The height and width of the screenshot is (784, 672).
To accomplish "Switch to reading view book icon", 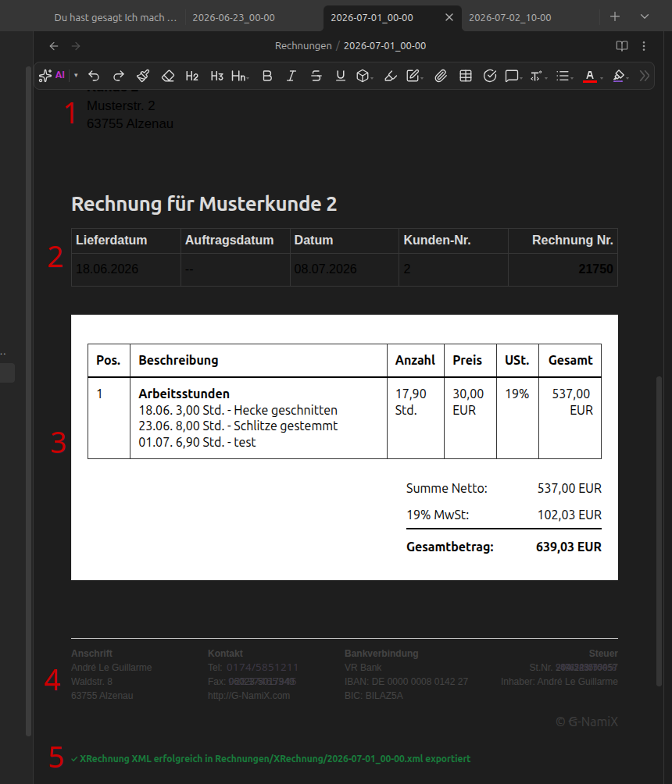I will click(x=621, y=46).
